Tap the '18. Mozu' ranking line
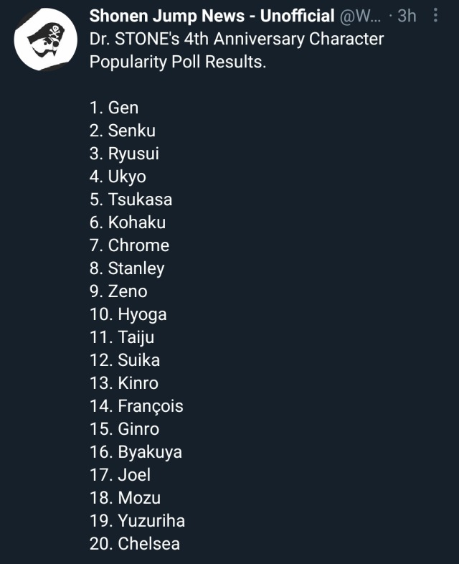 tap(125, 498)
